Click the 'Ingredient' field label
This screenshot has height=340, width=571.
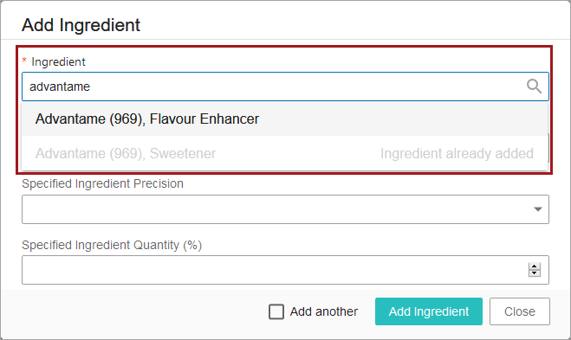click(58, 61)
